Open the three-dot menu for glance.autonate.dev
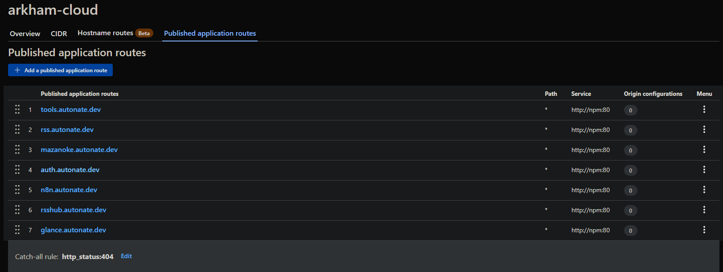This screenshot has height=272, width=723. (x=704, y=230)
